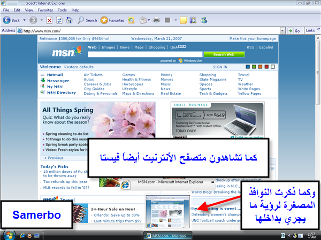Image resolution: width=321 pixels, height=240 pixels.
Task: Switch to MSN Maps search tab
Action: click(x=139, y=47)
